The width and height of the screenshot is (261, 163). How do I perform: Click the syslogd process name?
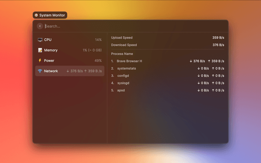coord(123,83)
